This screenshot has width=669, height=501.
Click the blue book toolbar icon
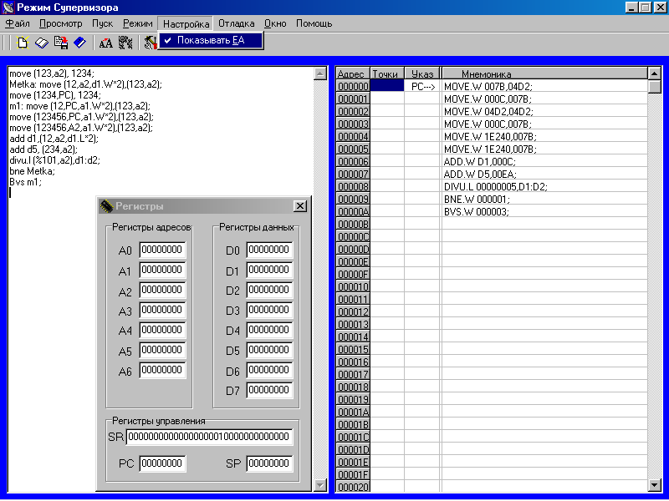(x=79, y=42)
